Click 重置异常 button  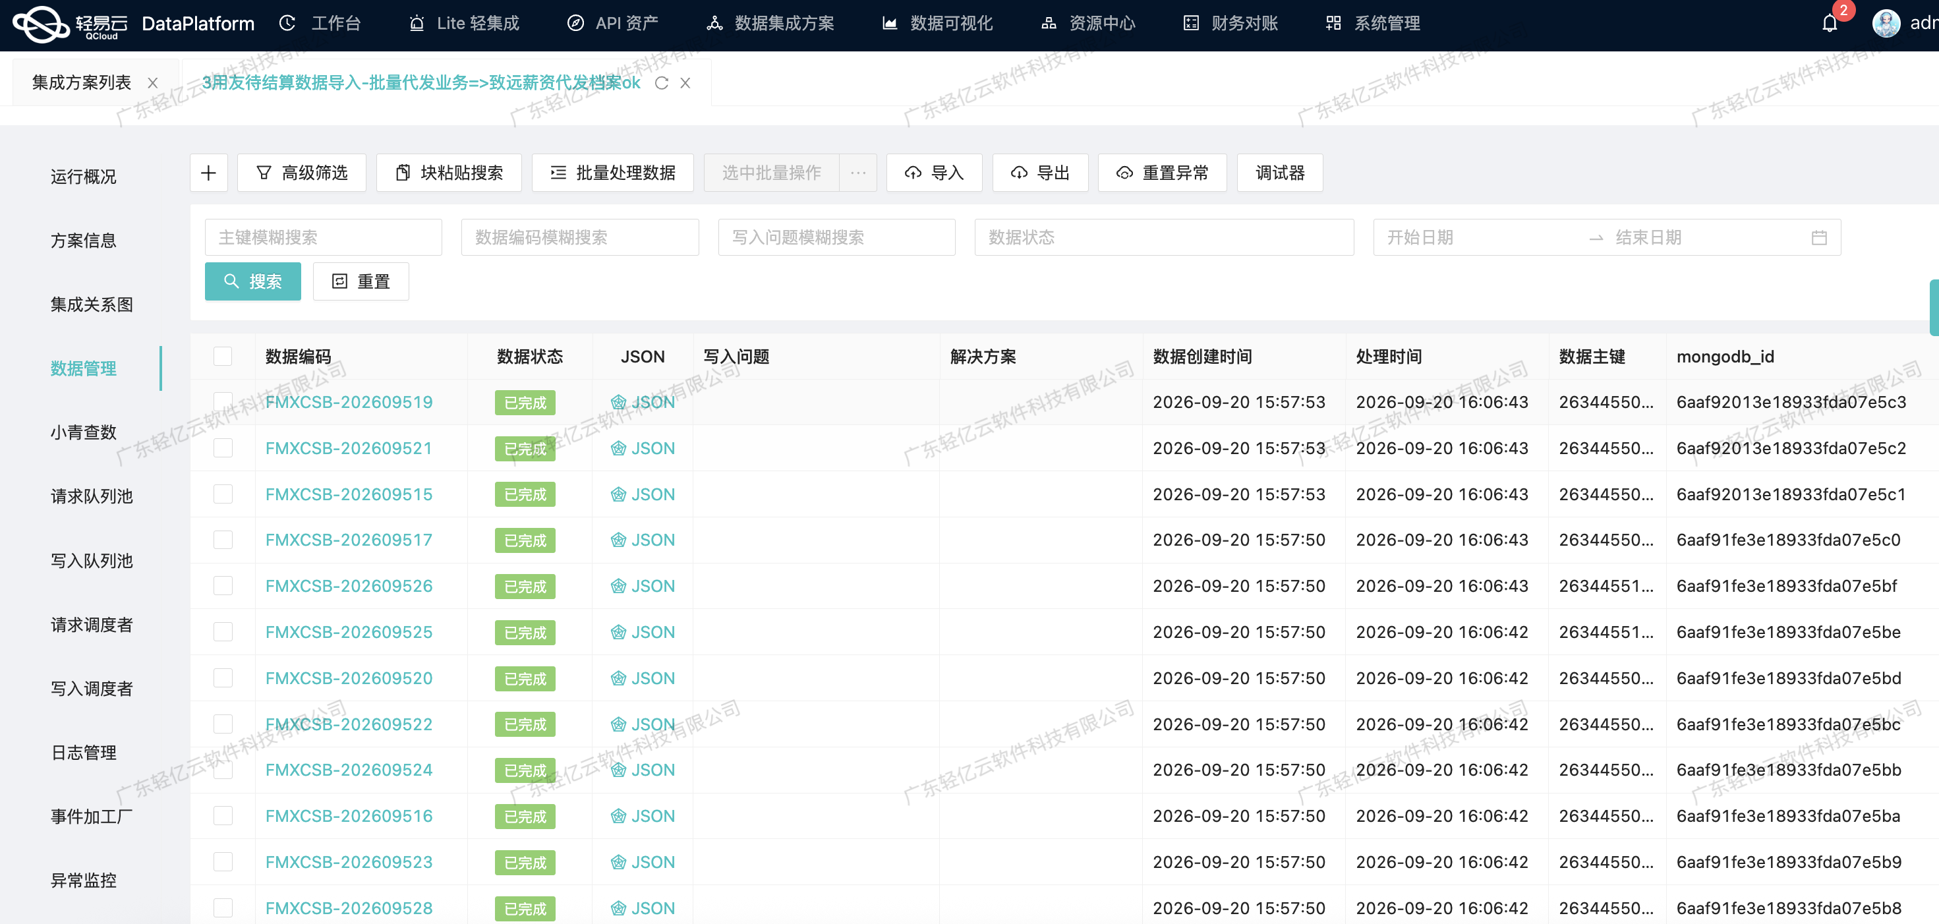click(1162, 173)
